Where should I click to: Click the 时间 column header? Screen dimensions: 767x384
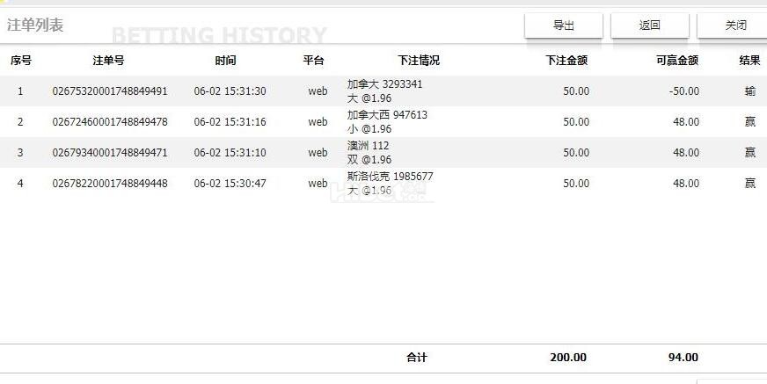(x=225, y=61)
